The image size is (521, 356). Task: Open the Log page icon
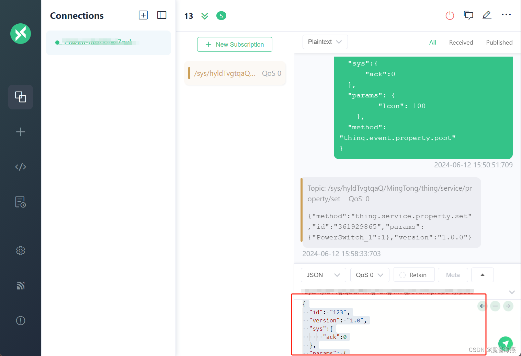(x=21, y=202)
